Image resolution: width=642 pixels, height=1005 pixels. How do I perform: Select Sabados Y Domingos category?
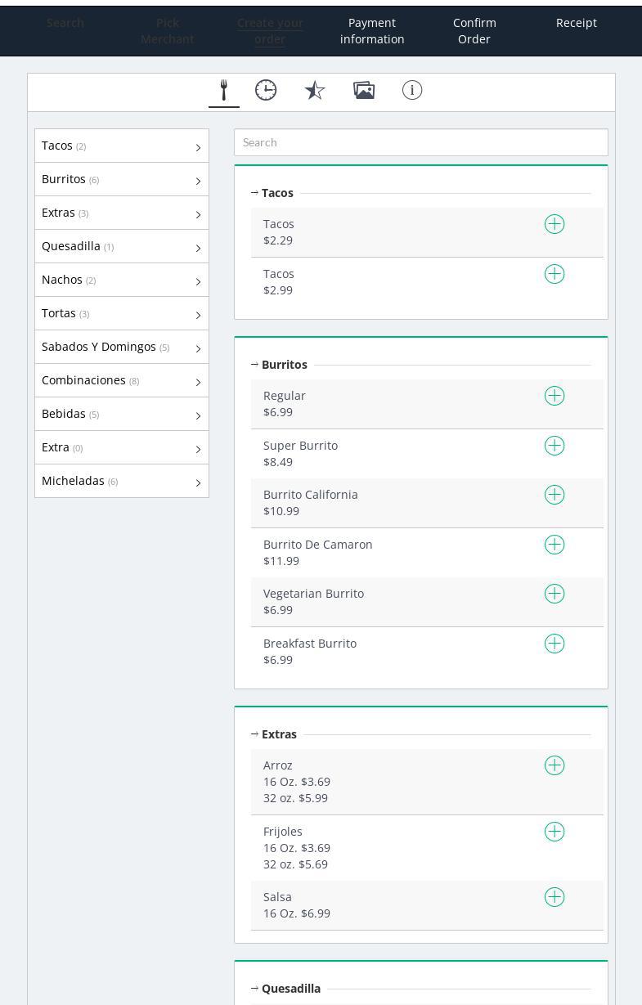[x=122, y=347]
